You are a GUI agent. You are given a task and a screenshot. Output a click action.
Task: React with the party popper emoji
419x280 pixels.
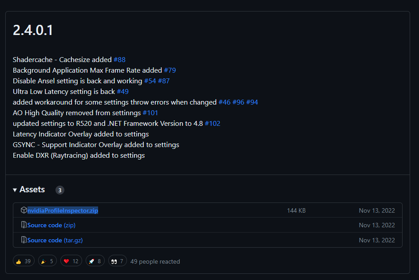coord(47,261)
